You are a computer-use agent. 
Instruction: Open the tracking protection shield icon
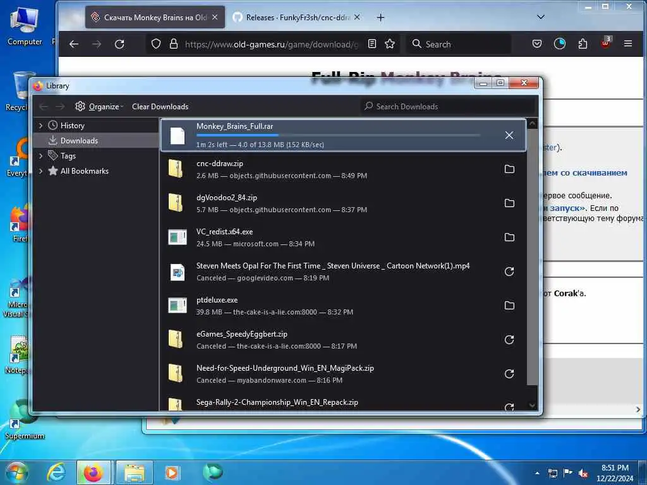pyautogui.click(x=156, y=44)
